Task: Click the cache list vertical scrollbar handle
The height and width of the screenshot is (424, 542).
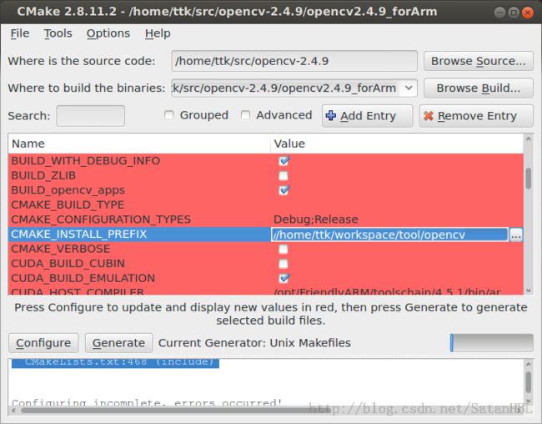Action: coord(528,179)
